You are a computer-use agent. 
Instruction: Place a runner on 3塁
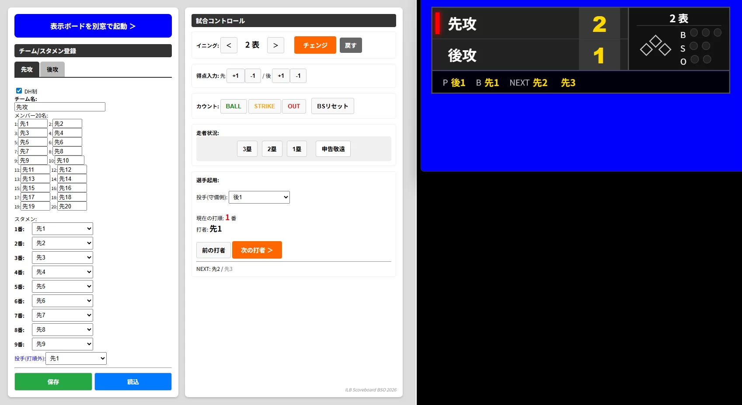(247, 149)
